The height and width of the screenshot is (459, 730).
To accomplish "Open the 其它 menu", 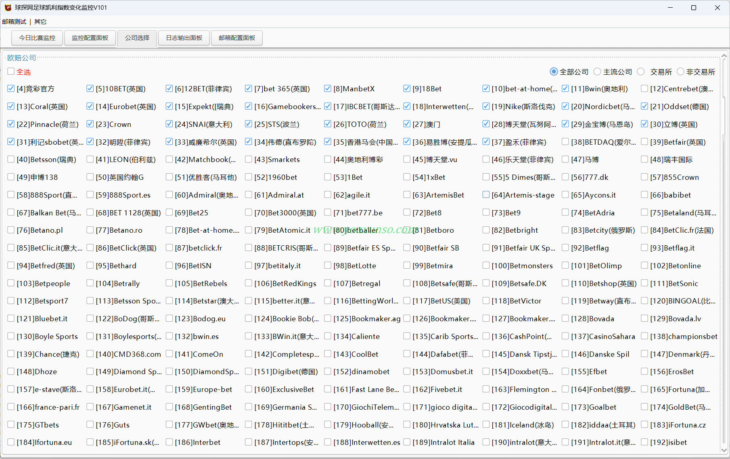I will [40, 22].
